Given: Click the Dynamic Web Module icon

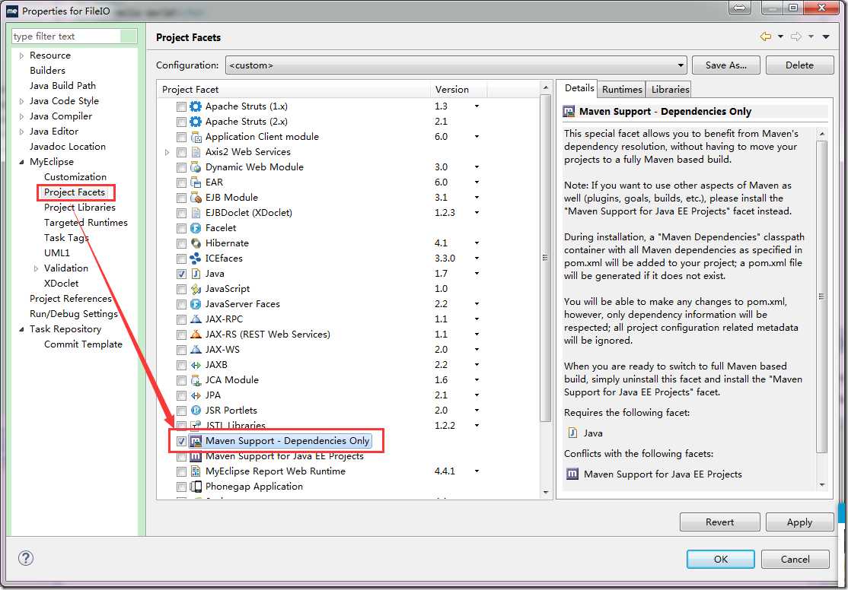Looking at the screenshot, I should [195, 167].
